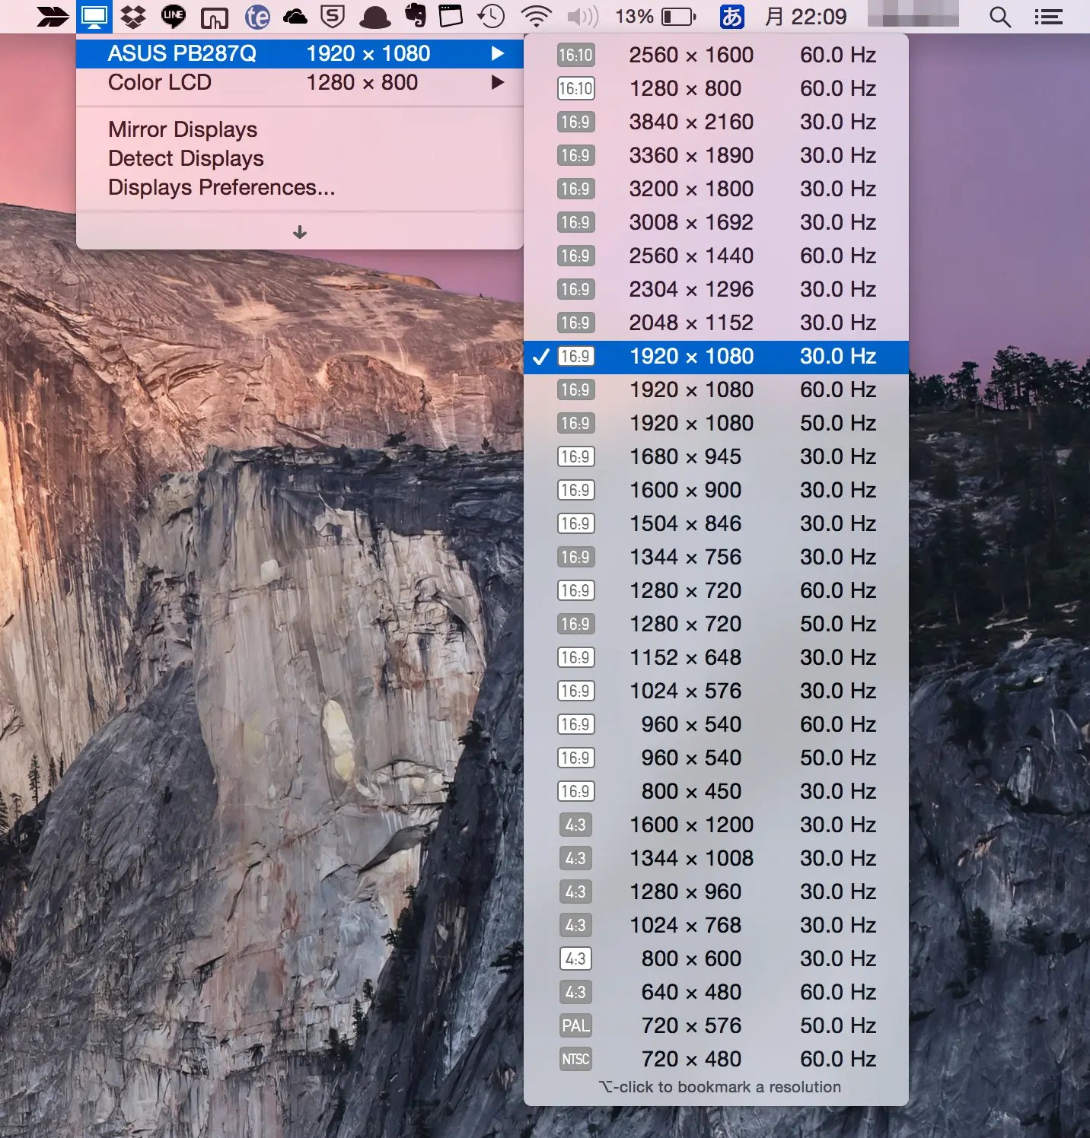
Task: Select 2560 × 1440 at 60.0 Hz
Action: 716,256
